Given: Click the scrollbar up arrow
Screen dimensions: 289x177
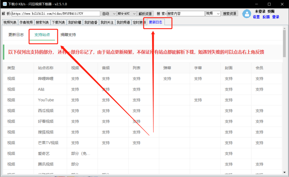Looking at the screenshot, I should [x=284, y=29].
